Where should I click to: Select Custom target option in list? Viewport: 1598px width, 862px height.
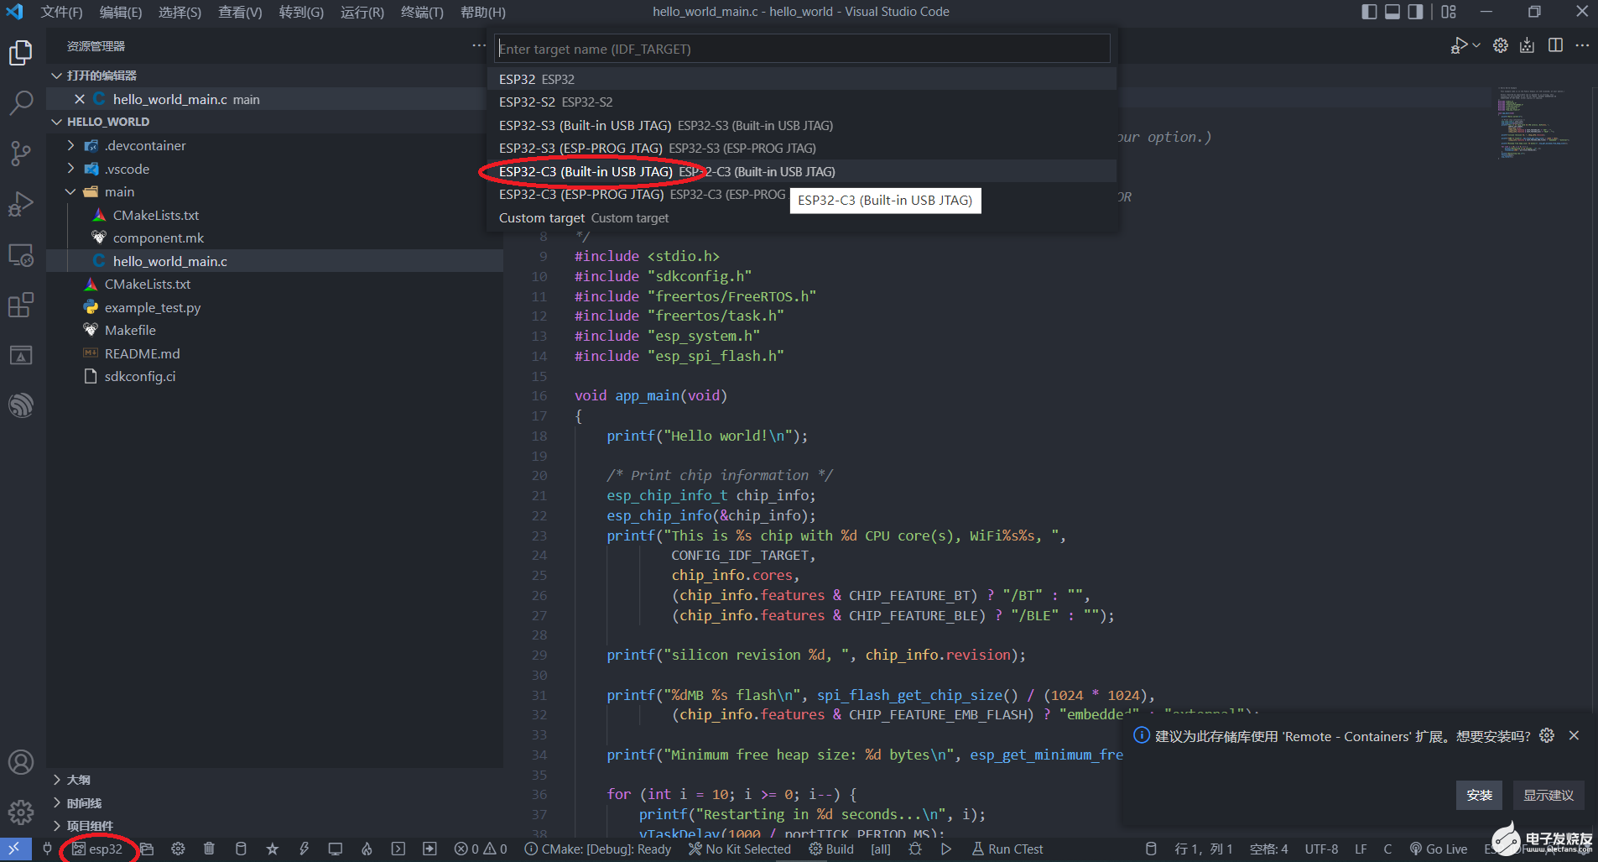click(802, 217)
